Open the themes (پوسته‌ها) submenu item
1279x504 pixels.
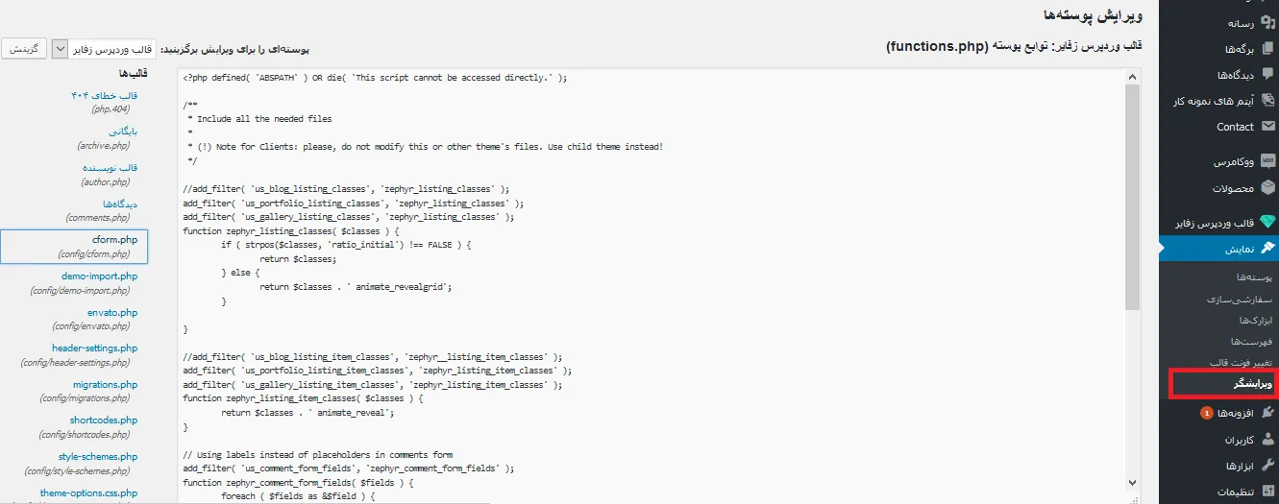click(1252, 277)
